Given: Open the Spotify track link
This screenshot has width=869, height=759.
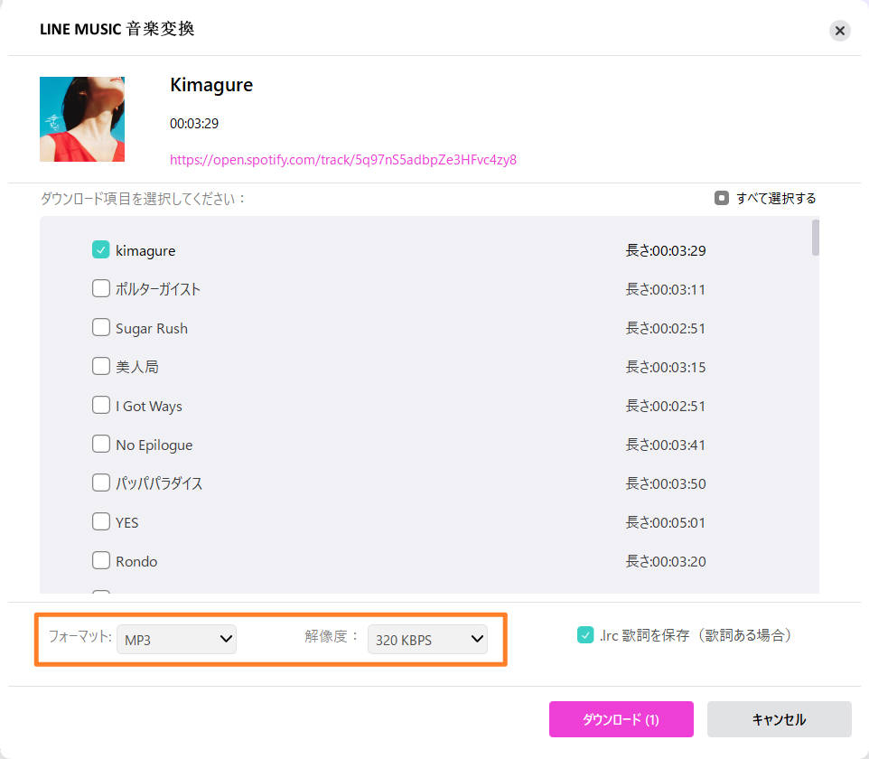Looking at the screenshot, I should [343, 160].
